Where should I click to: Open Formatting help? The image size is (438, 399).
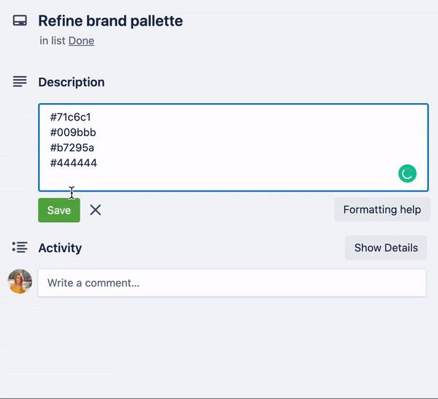[x=382, y=210]
